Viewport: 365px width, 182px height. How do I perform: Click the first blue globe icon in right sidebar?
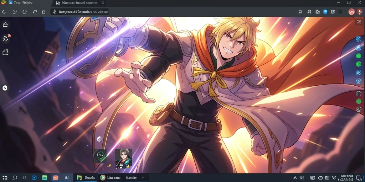click(x=359, y=39)
